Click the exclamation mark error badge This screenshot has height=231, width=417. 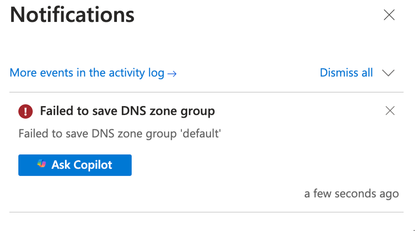pos(26,111)
